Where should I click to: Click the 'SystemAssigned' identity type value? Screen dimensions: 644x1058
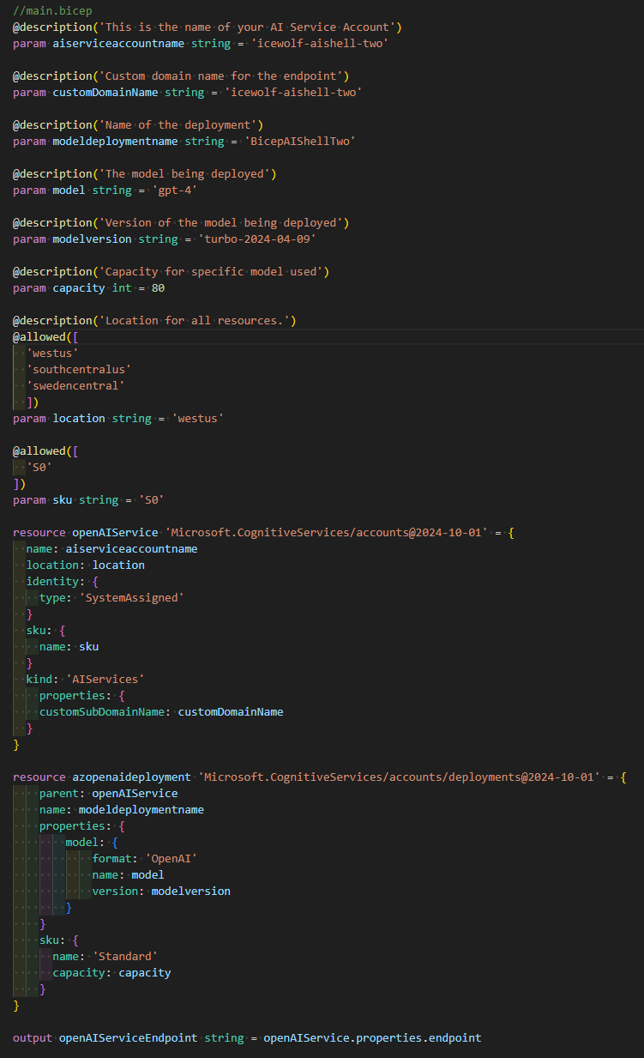point(132,597)
